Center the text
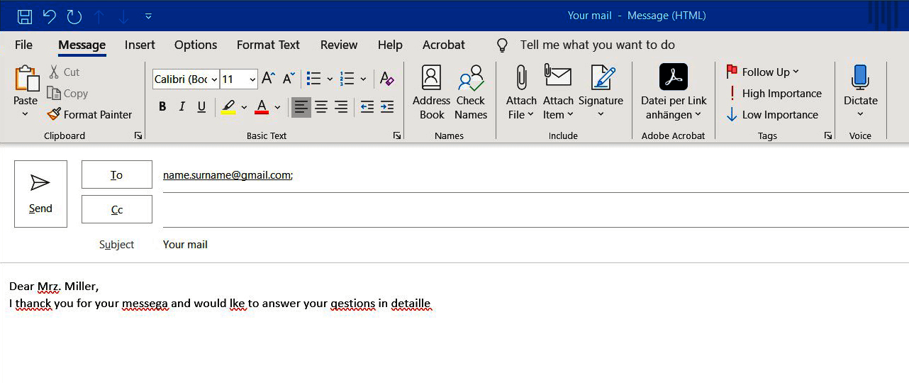Screen dimensions: 909x383 321,107
